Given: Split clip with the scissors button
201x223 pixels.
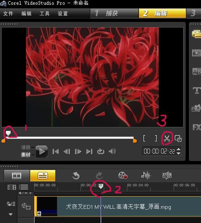Looking at the screenshot, I should [x=167, y=139].
